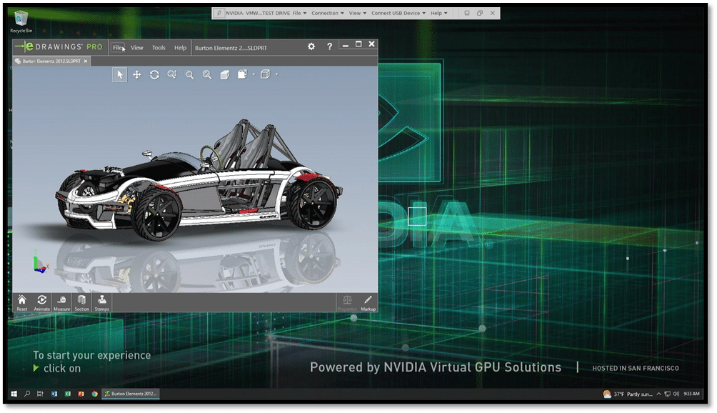This screenshot has width=717, height=413.
Task: Open the Properties scale tool
Action: click(x=347, y=303)
